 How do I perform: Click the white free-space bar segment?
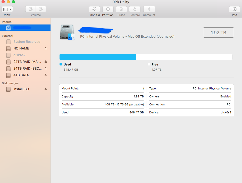184,57
